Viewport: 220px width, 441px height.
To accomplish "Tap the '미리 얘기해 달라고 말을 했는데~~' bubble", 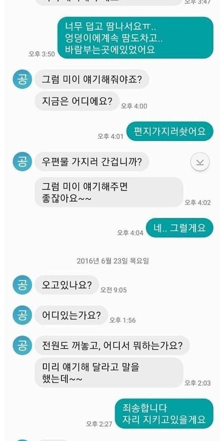I will point(109,372).
